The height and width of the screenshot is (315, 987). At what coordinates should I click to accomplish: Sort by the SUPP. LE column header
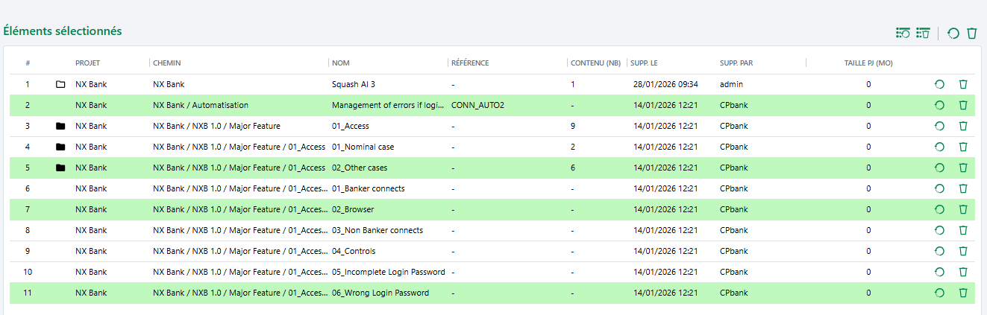coord(642,63)
